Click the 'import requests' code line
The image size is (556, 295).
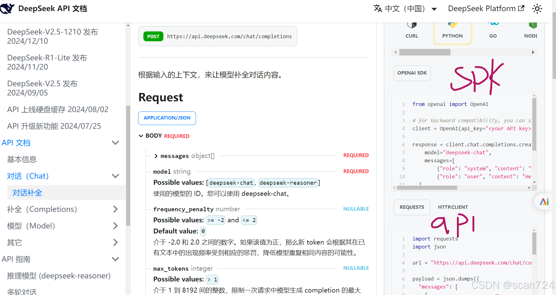click(x=435, y=239)
